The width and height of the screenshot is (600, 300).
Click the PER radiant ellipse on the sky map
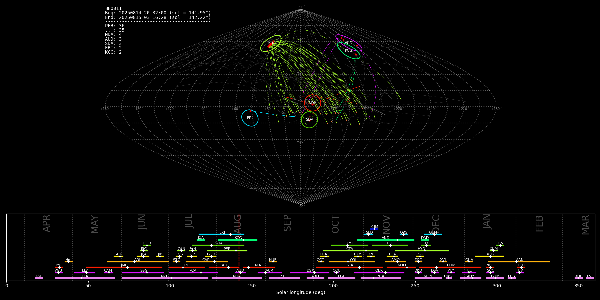tap(271, 43)
